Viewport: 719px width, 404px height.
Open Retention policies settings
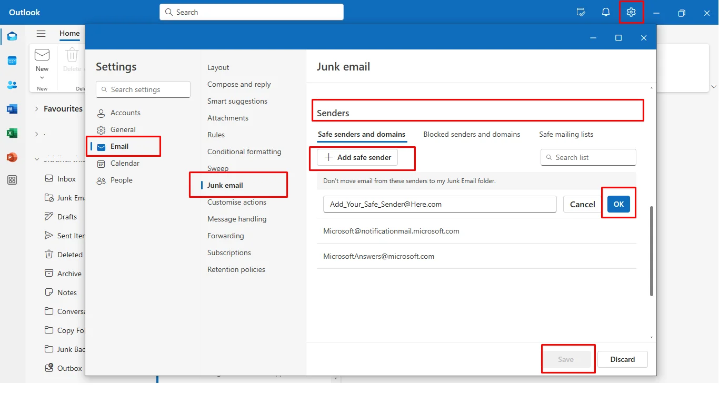(236, 269)
